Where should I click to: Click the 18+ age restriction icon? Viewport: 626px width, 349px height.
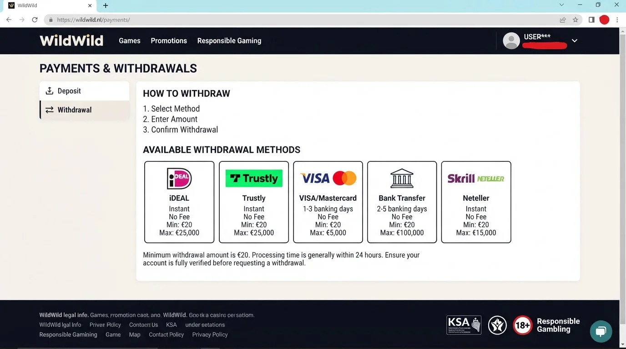coord(523,325)
